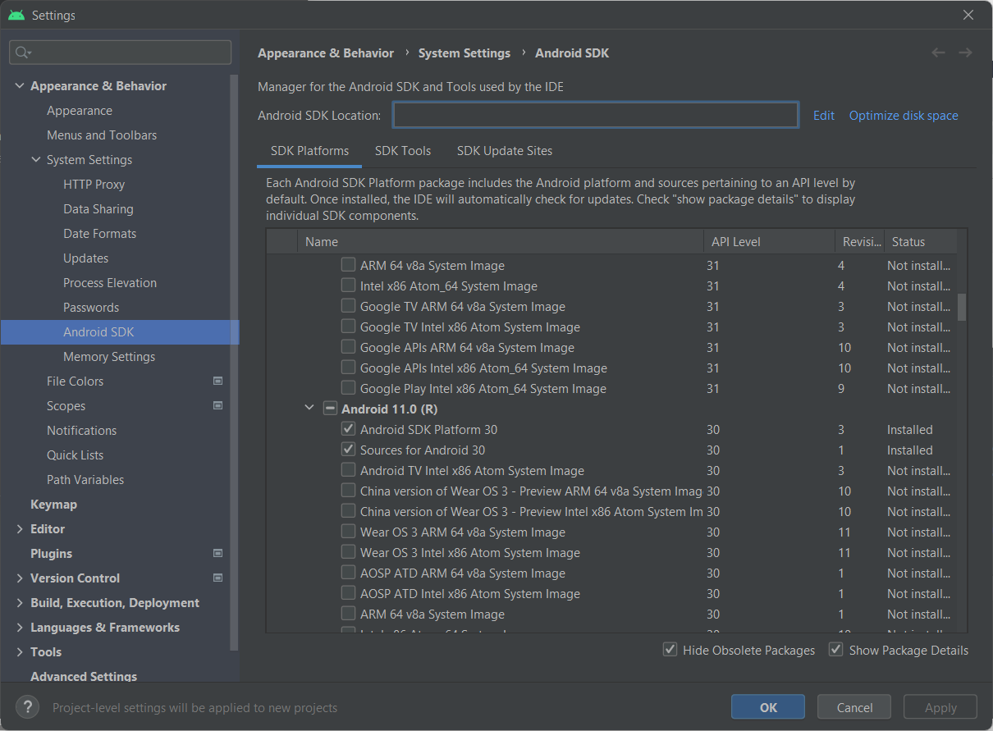The height and width of the screenshot is (731, 993).
Task: Click the Edit SDK location link
Action: 823,115
